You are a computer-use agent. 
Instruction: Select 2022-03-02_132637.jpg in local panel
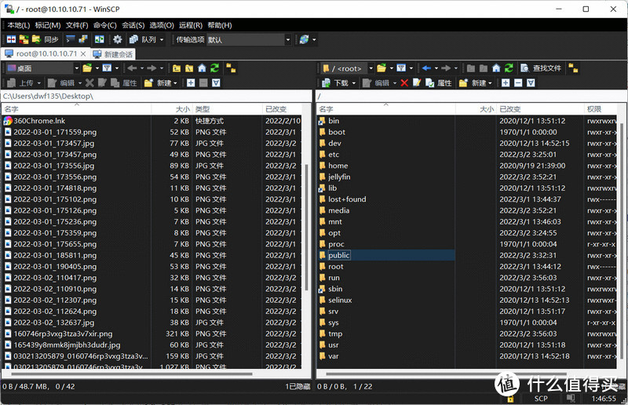(x=53, y=323)
